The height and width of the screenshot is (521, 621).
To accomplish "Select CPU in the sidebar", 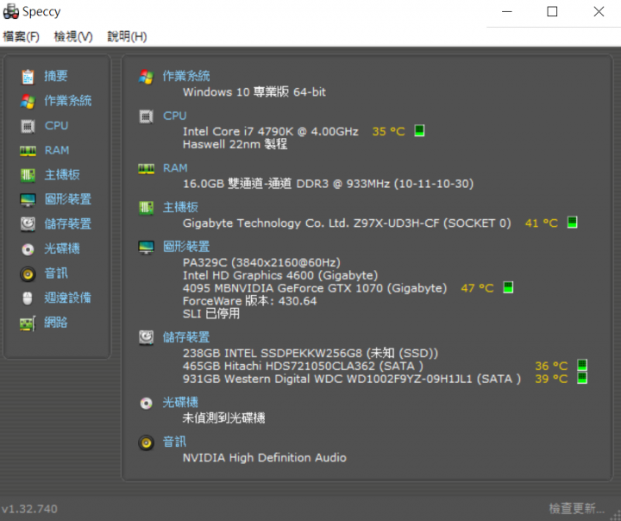I will click(56, 126).
